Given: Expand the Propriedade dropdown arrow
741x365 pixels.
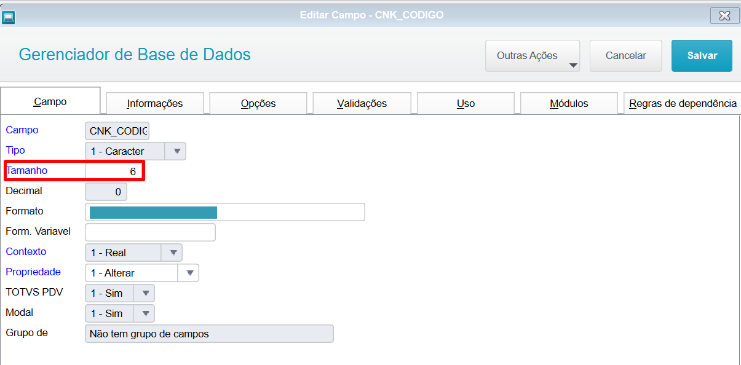Looking at the screenshot, I should (x=189, y=273).
